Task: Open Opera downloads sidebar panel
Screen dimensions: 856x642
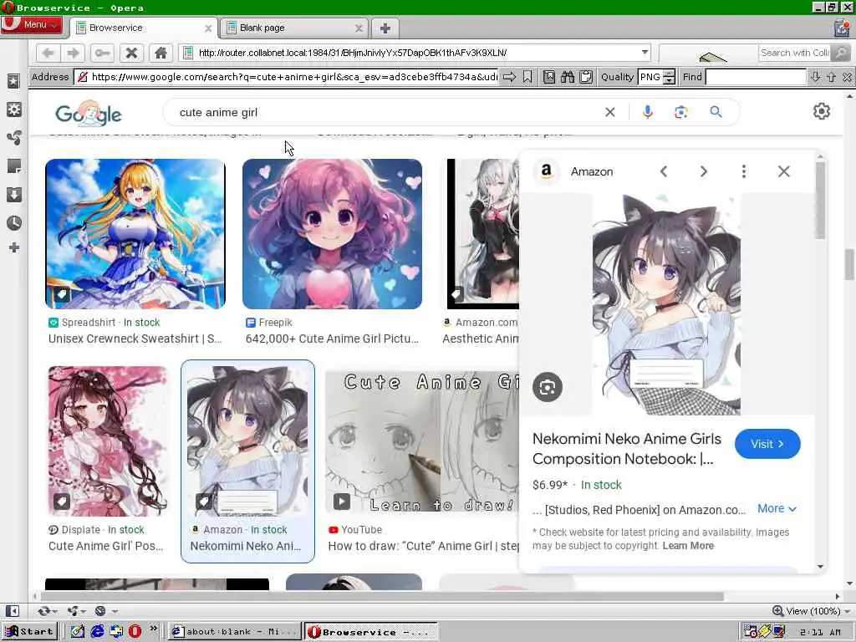Action: click(x=13, y=194)
